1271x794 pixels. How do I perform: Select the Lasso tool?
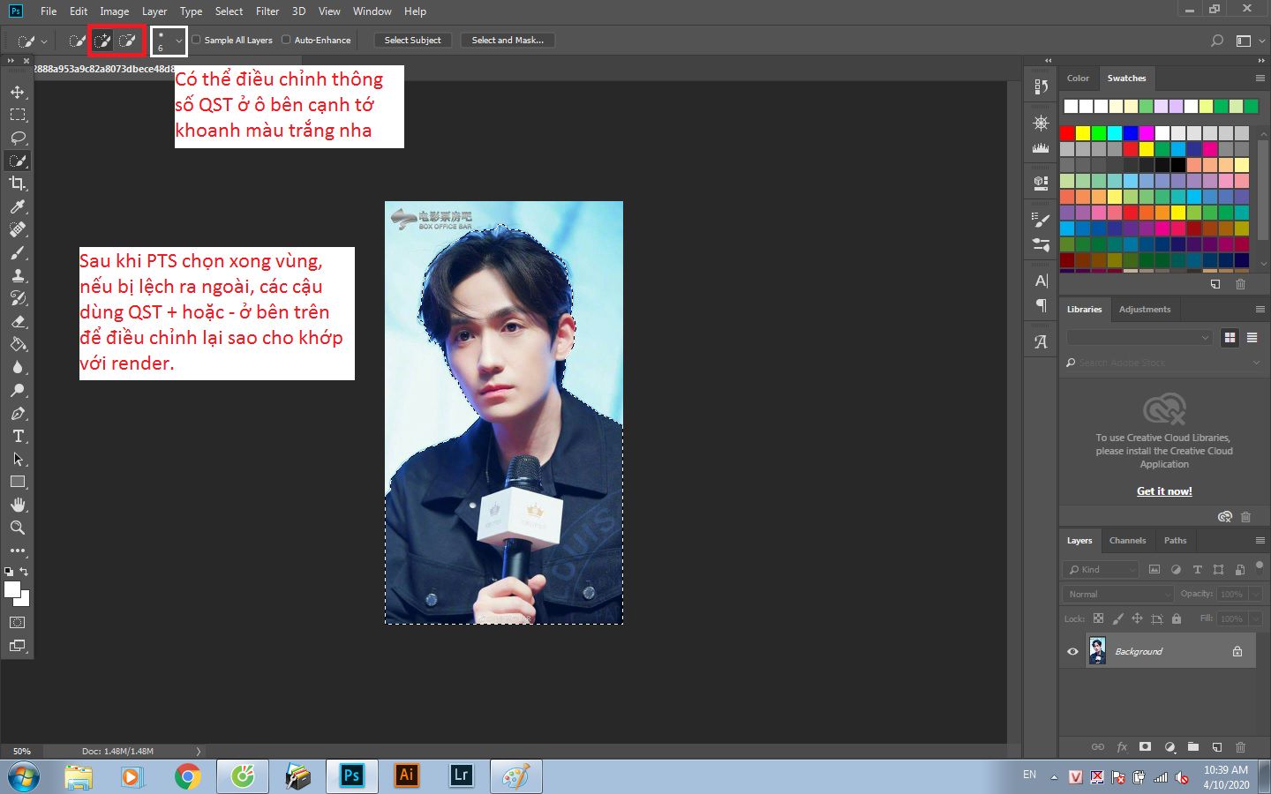pyautogui.click(x=17, y=139)
